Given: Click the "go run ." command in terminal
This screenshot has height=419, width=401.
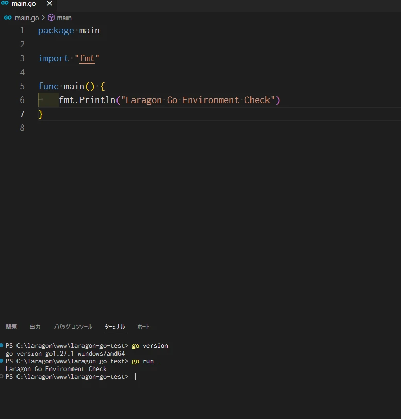Looking at the screenshot, I should click(x=146, y=361).
